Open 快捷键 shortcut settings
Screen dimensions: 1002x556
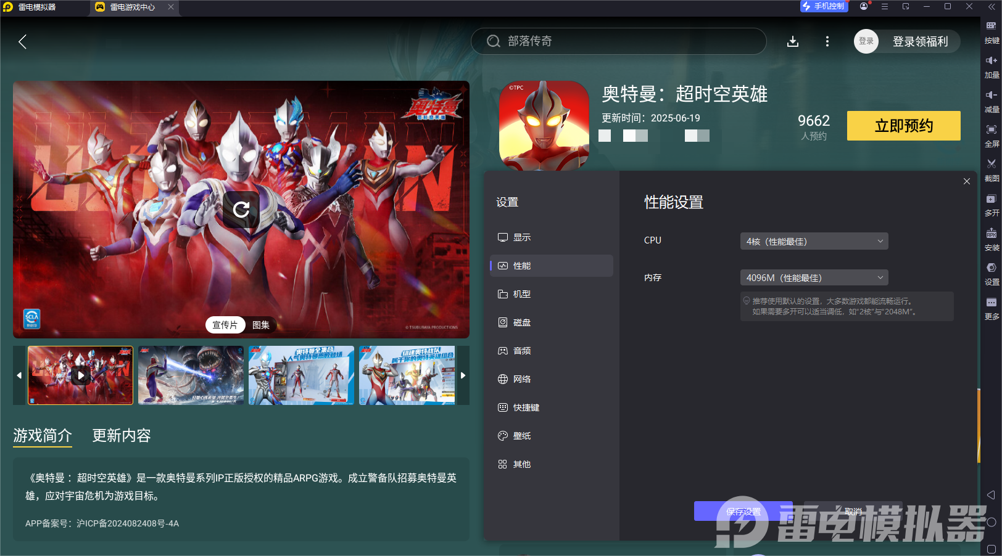pyautogui.click(x=552, y=407)
